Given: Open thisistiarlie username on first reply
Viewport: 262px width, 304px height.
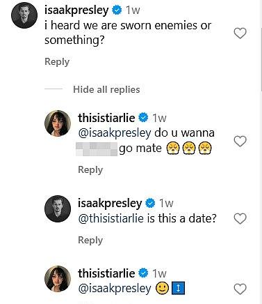Looking at the screenshot, I should [x=106, y=118].
